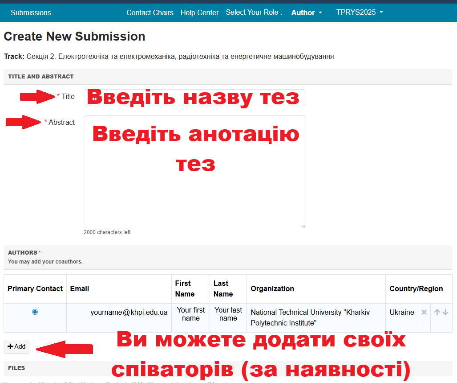This screenshot has height=383, width=457.
Task: Open the Author role dropdown
Action: [307, 12]
